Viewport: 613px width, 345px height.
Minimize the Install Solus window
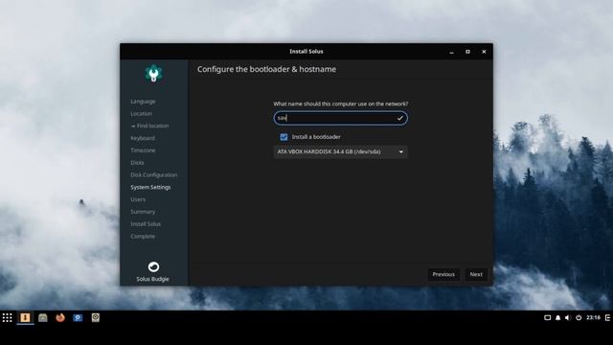[x=451, y=52]
